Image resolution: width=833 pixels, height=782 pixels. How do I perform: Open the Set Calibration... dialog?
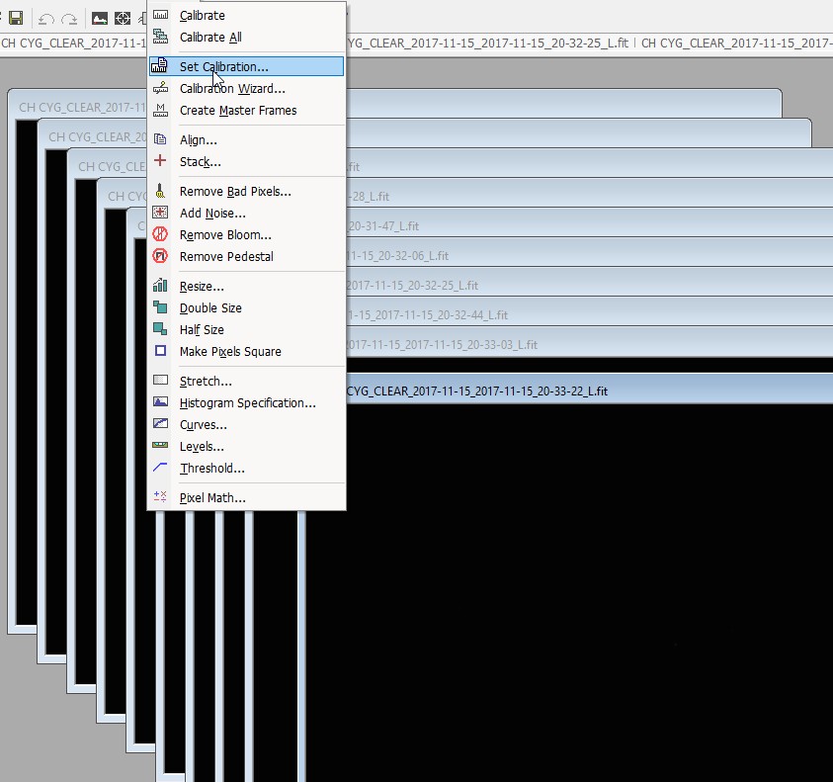246,66
